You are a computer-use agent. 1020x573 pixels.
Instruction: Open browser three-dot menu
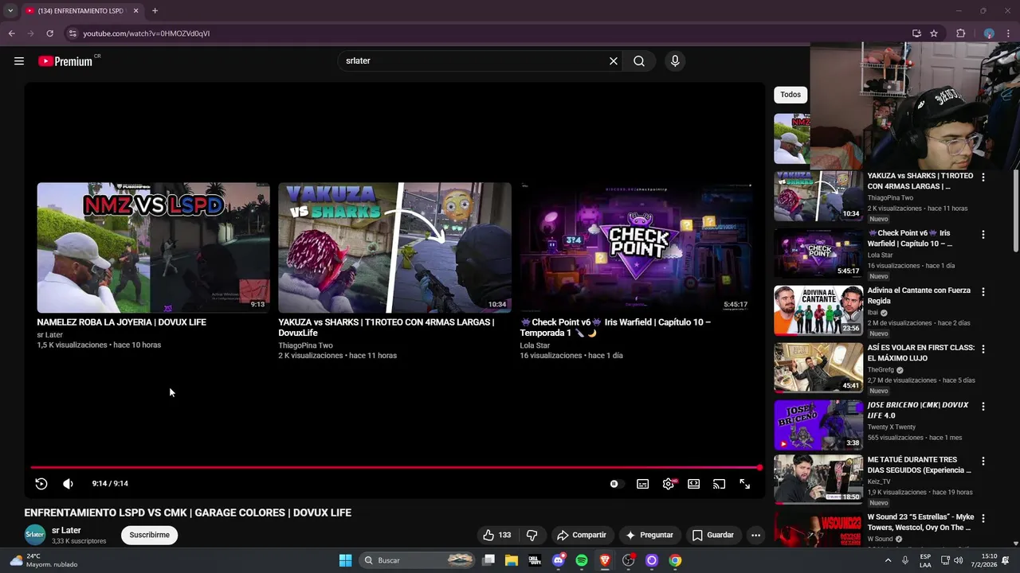(1008, 33)
